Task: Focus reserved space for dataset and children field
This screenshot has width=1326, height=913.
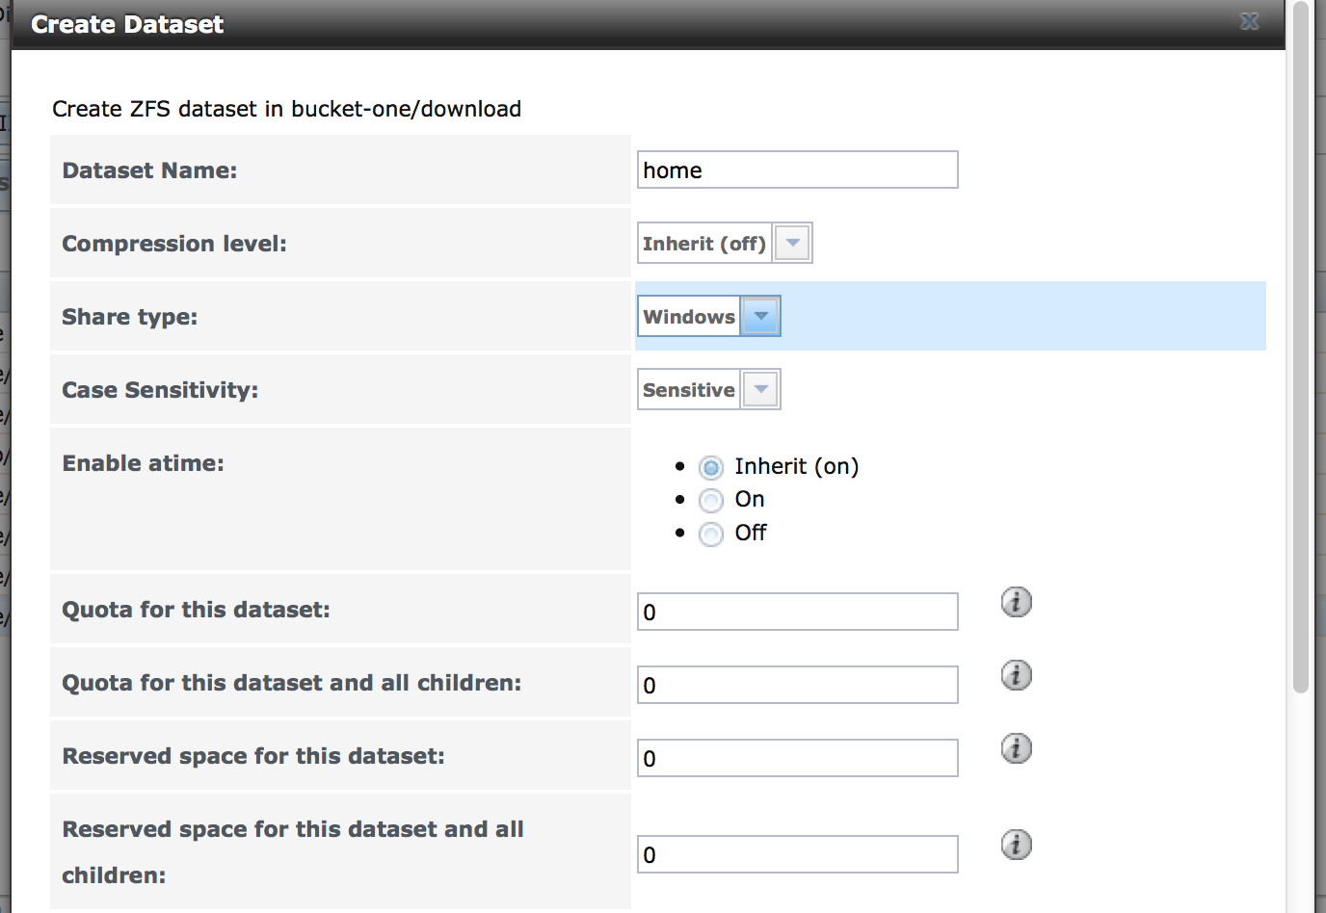Action: [797, 854]
